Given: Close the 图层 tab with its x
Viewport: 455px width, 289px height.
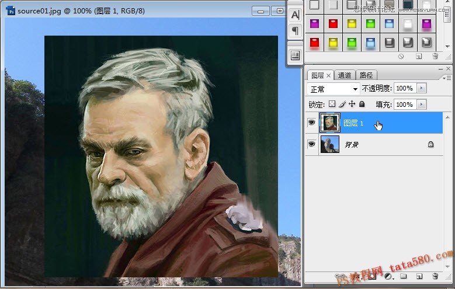Looking at the screenshot, I should [328, 75].
